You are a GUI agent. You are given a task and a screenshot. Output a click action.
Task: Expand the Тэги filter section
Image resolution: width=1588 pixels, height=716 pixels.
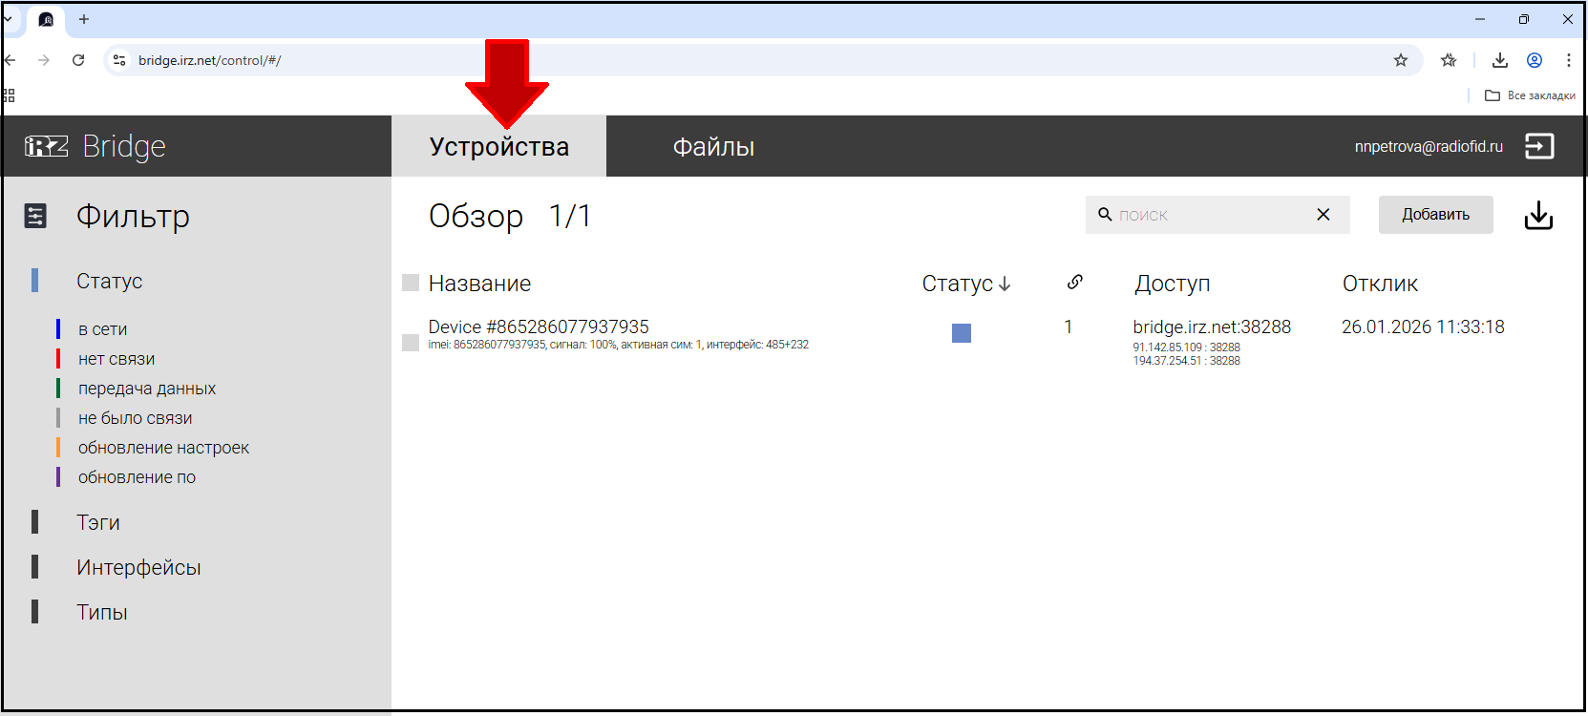point(98,522)
